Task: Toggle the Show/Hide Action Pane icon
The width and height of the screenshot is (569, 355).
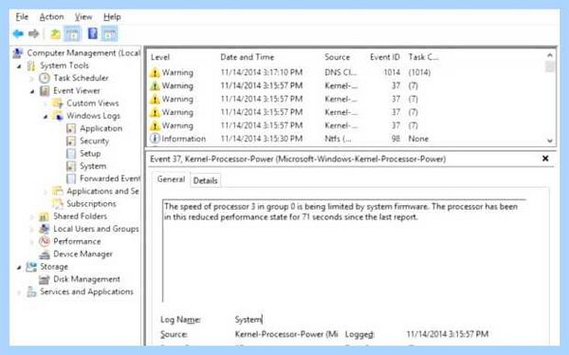Action: pyautogui.click(x=109, y=34)
